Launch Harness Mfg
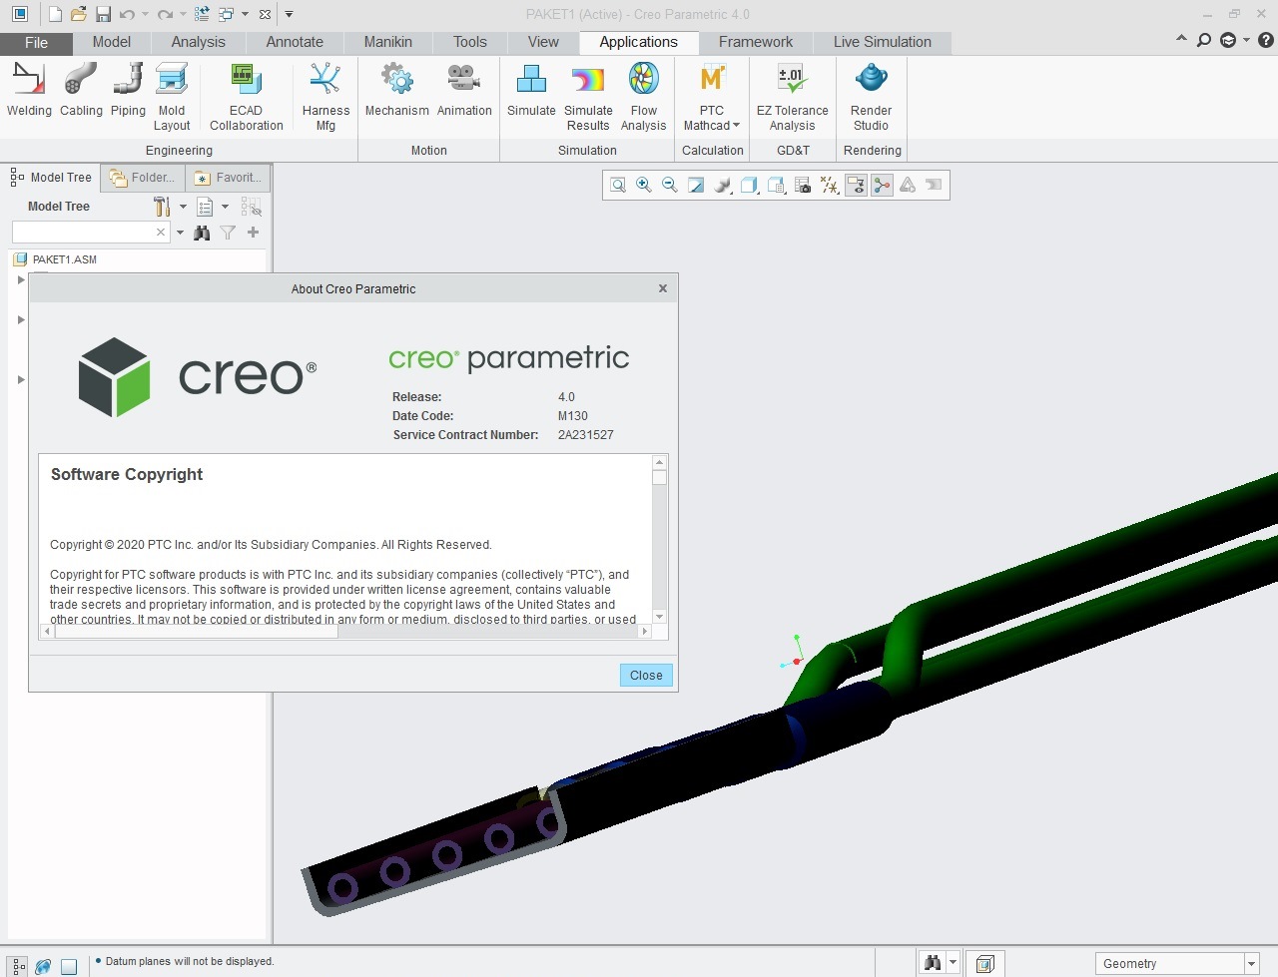1278x977 pixels. pyautogui.click(x=325, y=97)
